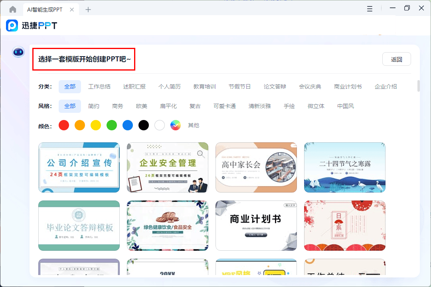Click the template list scrollbar

pos(418,86)
